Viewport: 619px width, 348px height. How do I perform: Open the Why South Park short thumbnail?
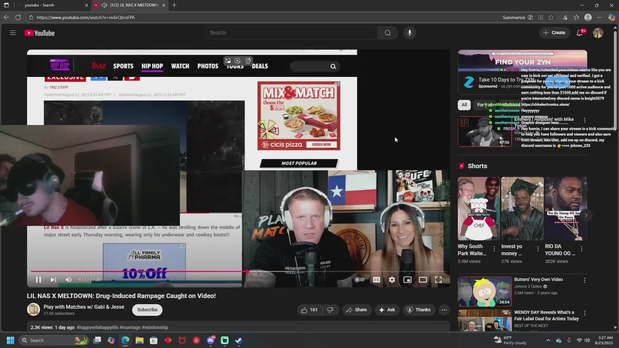(479, 209)
